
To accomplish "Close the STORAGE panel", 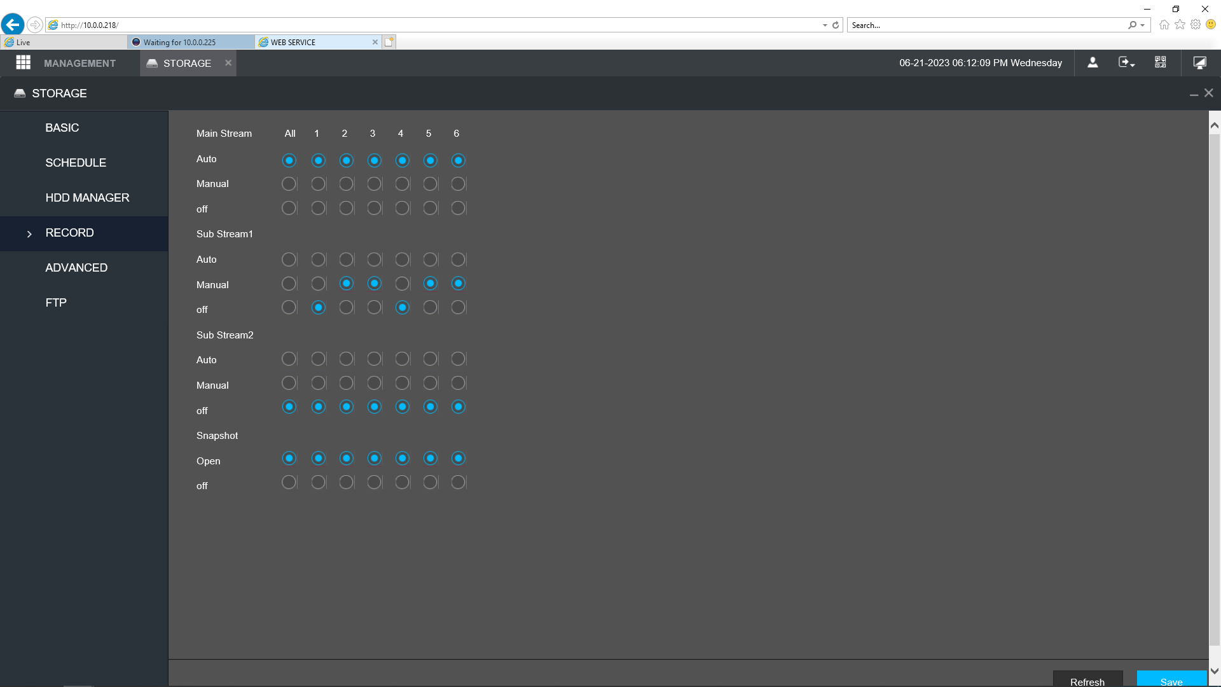I will click(x=1209, y=93).
